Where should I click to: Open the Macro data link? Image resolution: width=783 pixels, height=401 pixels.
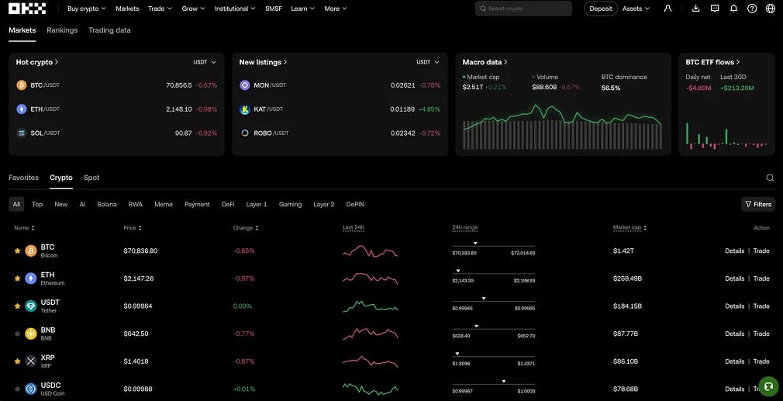(485, 62)
